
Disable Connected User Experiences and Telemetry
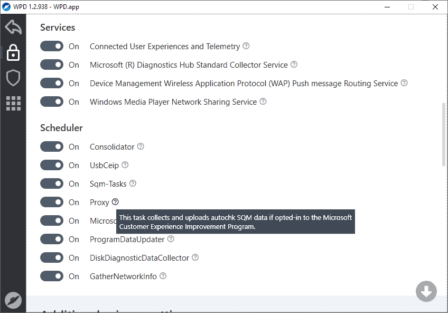tap(51, 46)
